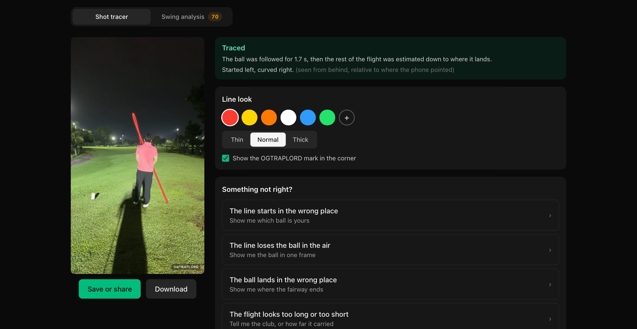Click chevron on line loses ball row

pyautogui.click(x=550, y=250)
